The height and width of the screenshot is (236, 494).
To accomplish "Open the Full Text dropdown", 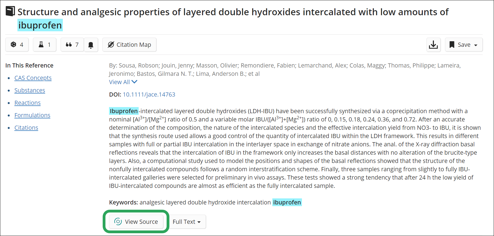I will coord(187,222).
